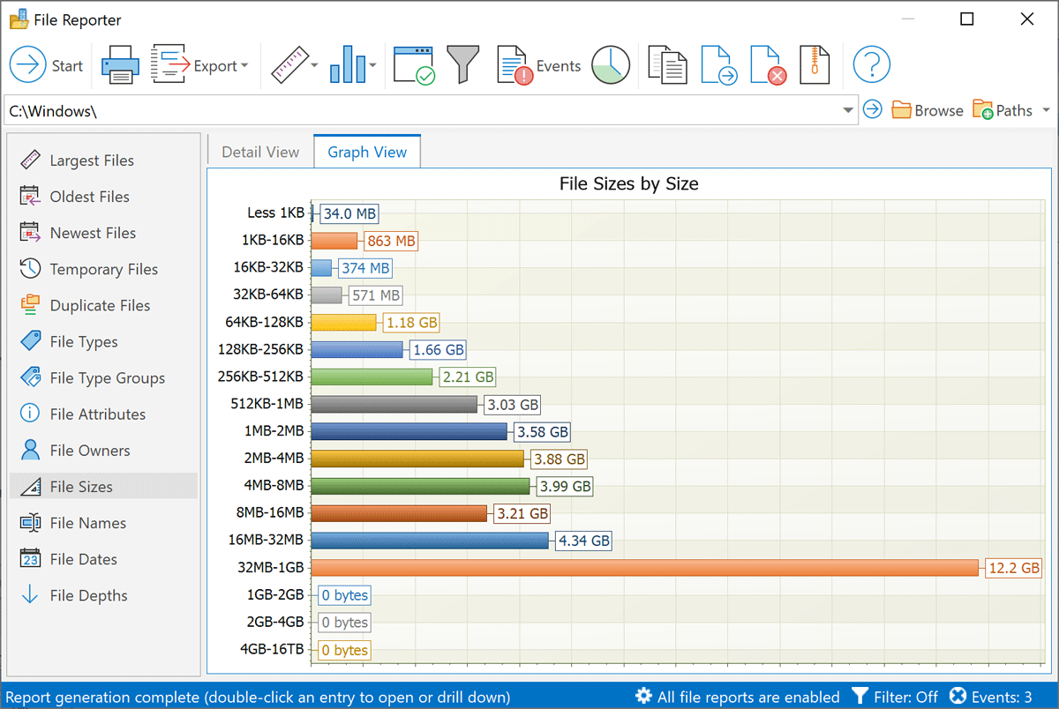Viewport: 1059px width, 709px height.
Task: Open the File Names report
Action: (103, 522)
